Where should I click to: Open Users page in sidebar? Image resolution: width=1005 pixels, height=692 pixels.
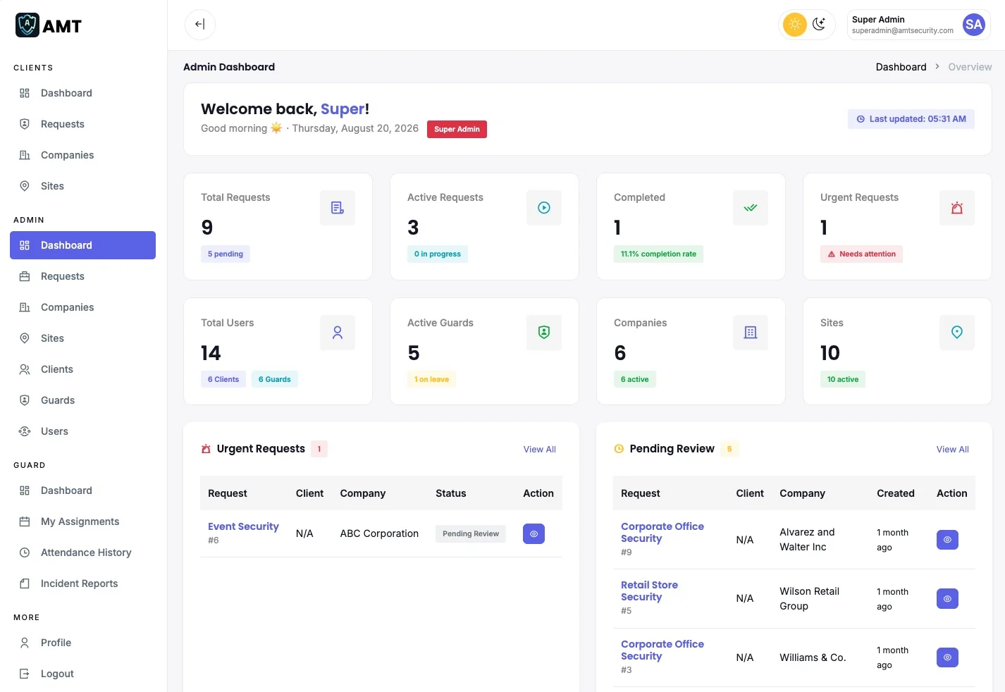pyautogui.click(x=82, y=431)
